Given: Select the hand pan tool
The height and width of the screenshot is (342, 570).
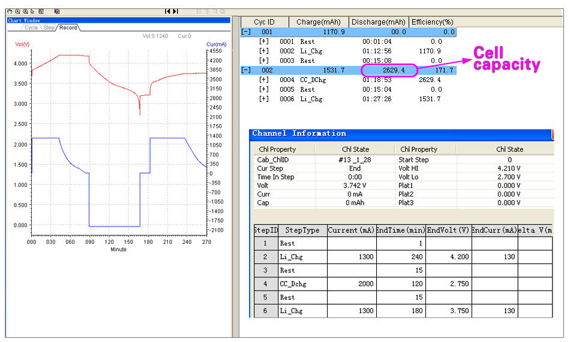Looking at the screenshot, I should [x=10, y=11].
